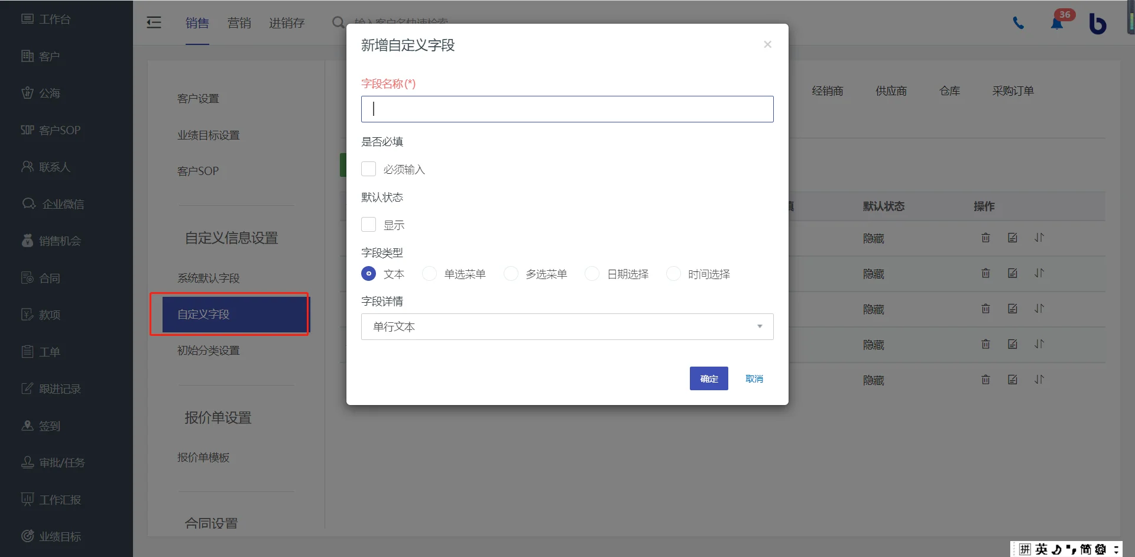
Task: Open 客户设置 in settings menu
Action: click(x=198, y=99)
